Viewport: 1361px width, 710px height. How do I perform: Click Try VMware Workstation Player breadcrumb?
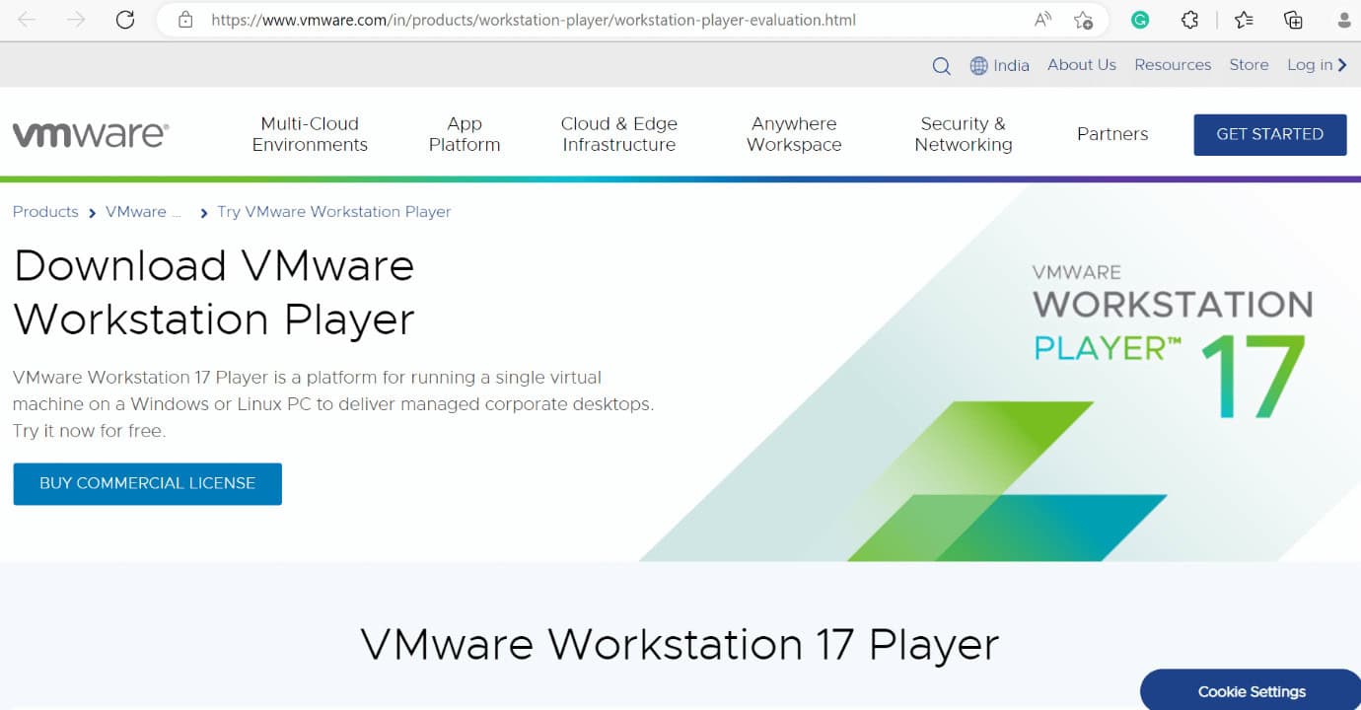334,212
